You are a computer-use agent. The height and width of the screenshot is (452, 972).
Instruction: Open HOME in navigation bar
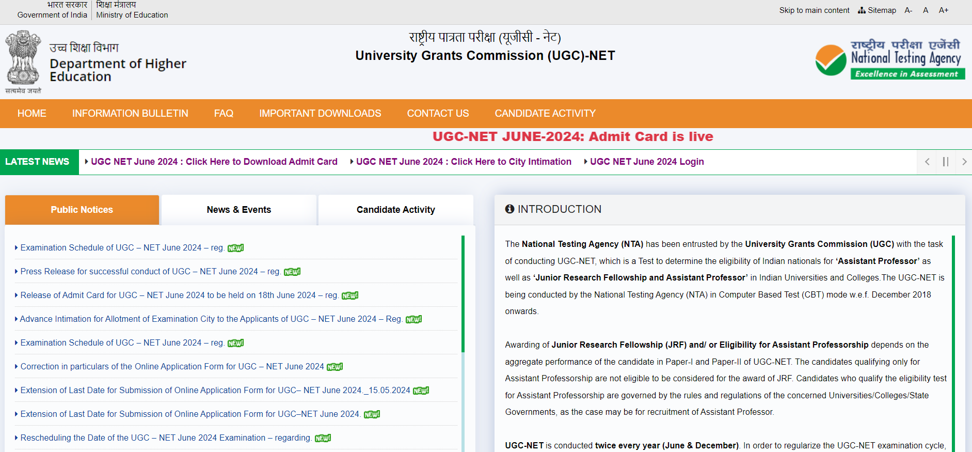(32, 113)
